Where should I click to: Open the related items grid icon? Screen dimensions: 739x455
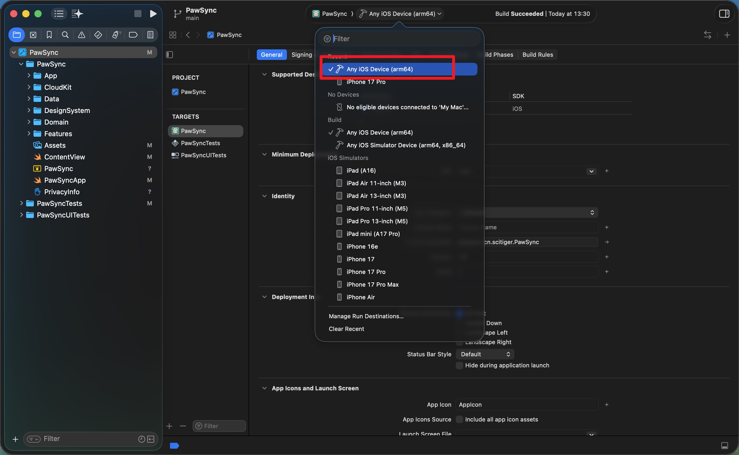[173, 35]
